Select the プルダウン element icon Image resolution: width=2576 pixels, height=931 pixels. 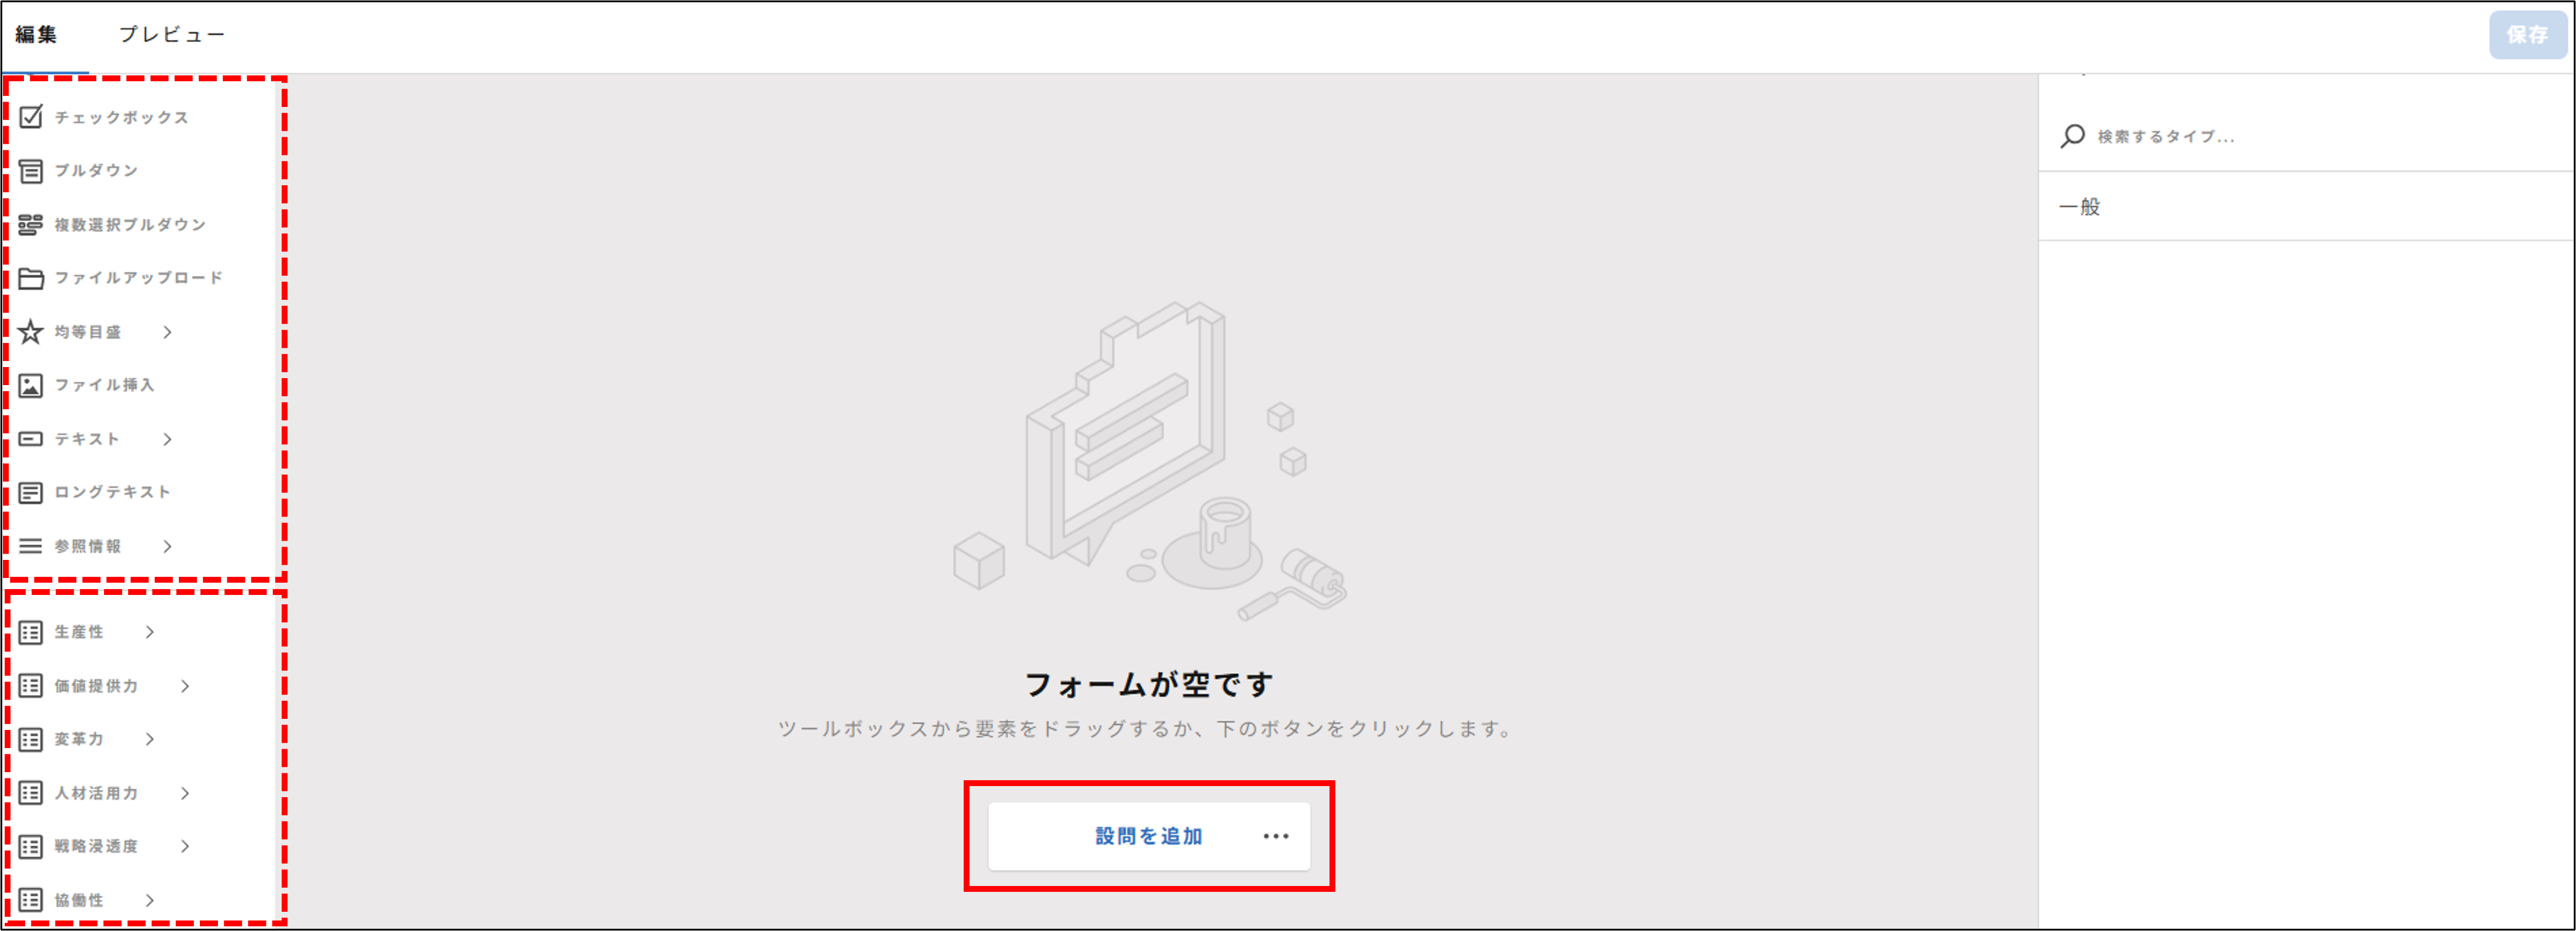30,170
